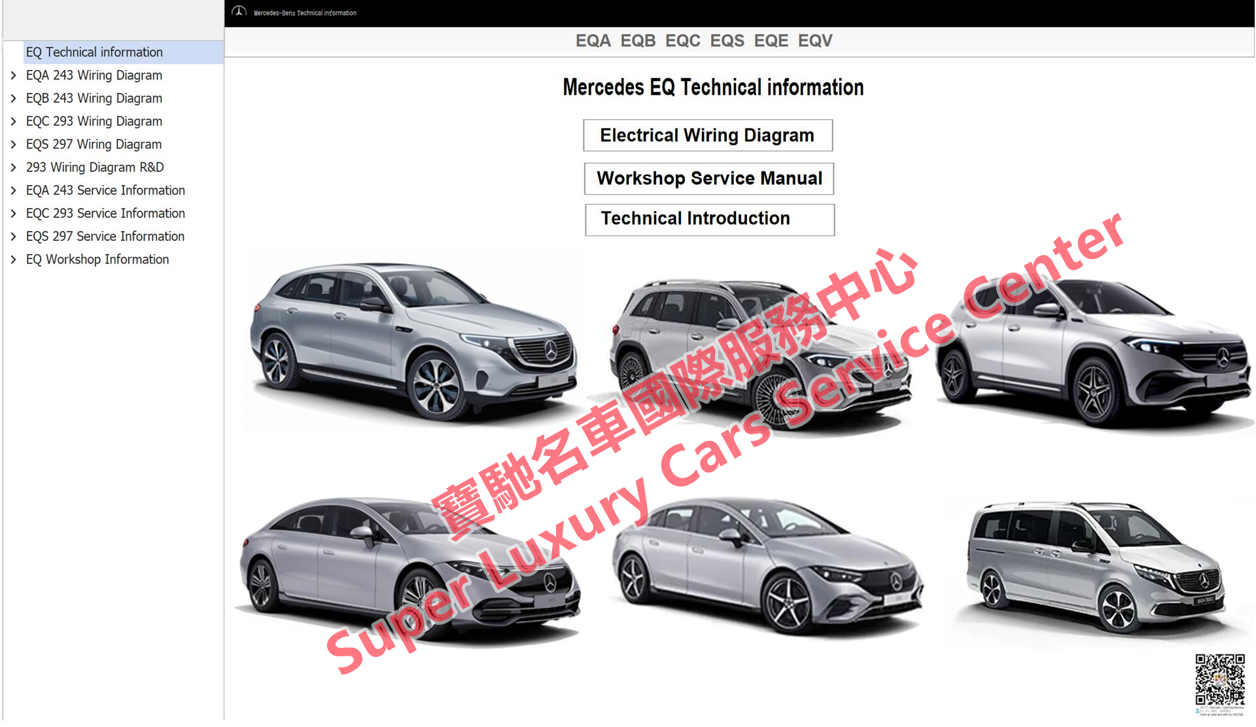Expand the EQA 243 Wiring Diagram node
This screenshot has width=1256, height=727.
13,75
